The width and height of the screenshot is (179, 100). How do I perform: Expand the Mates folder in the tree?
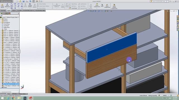(1, 87)
